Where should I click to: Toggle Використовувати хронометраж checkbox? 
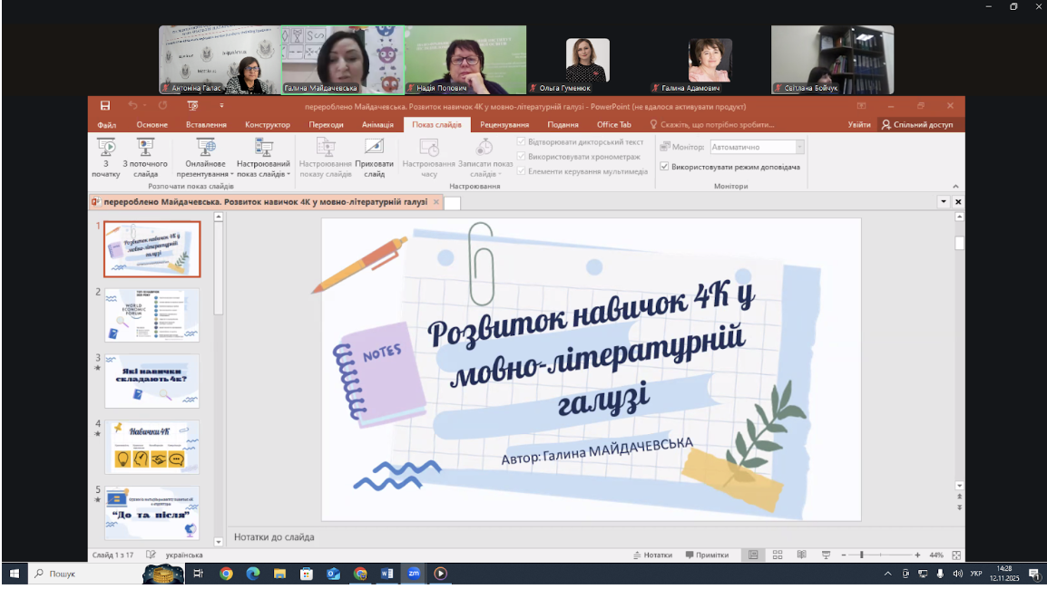522,156
